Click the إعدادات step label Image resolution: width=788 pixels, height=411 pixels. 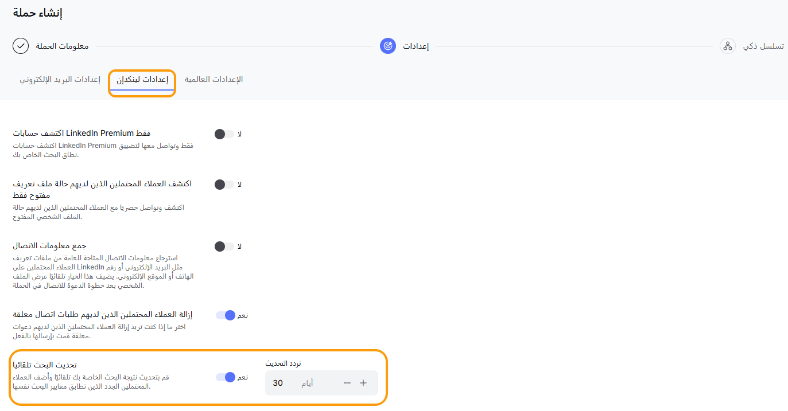[x=416, y=46]
